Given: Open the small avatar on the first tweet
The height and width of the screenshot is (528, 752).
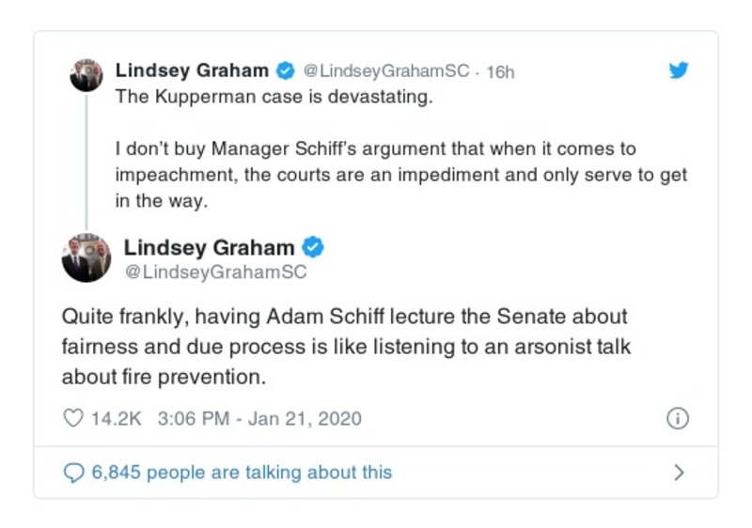Looking at the screenshot, I should click(86, 75).
